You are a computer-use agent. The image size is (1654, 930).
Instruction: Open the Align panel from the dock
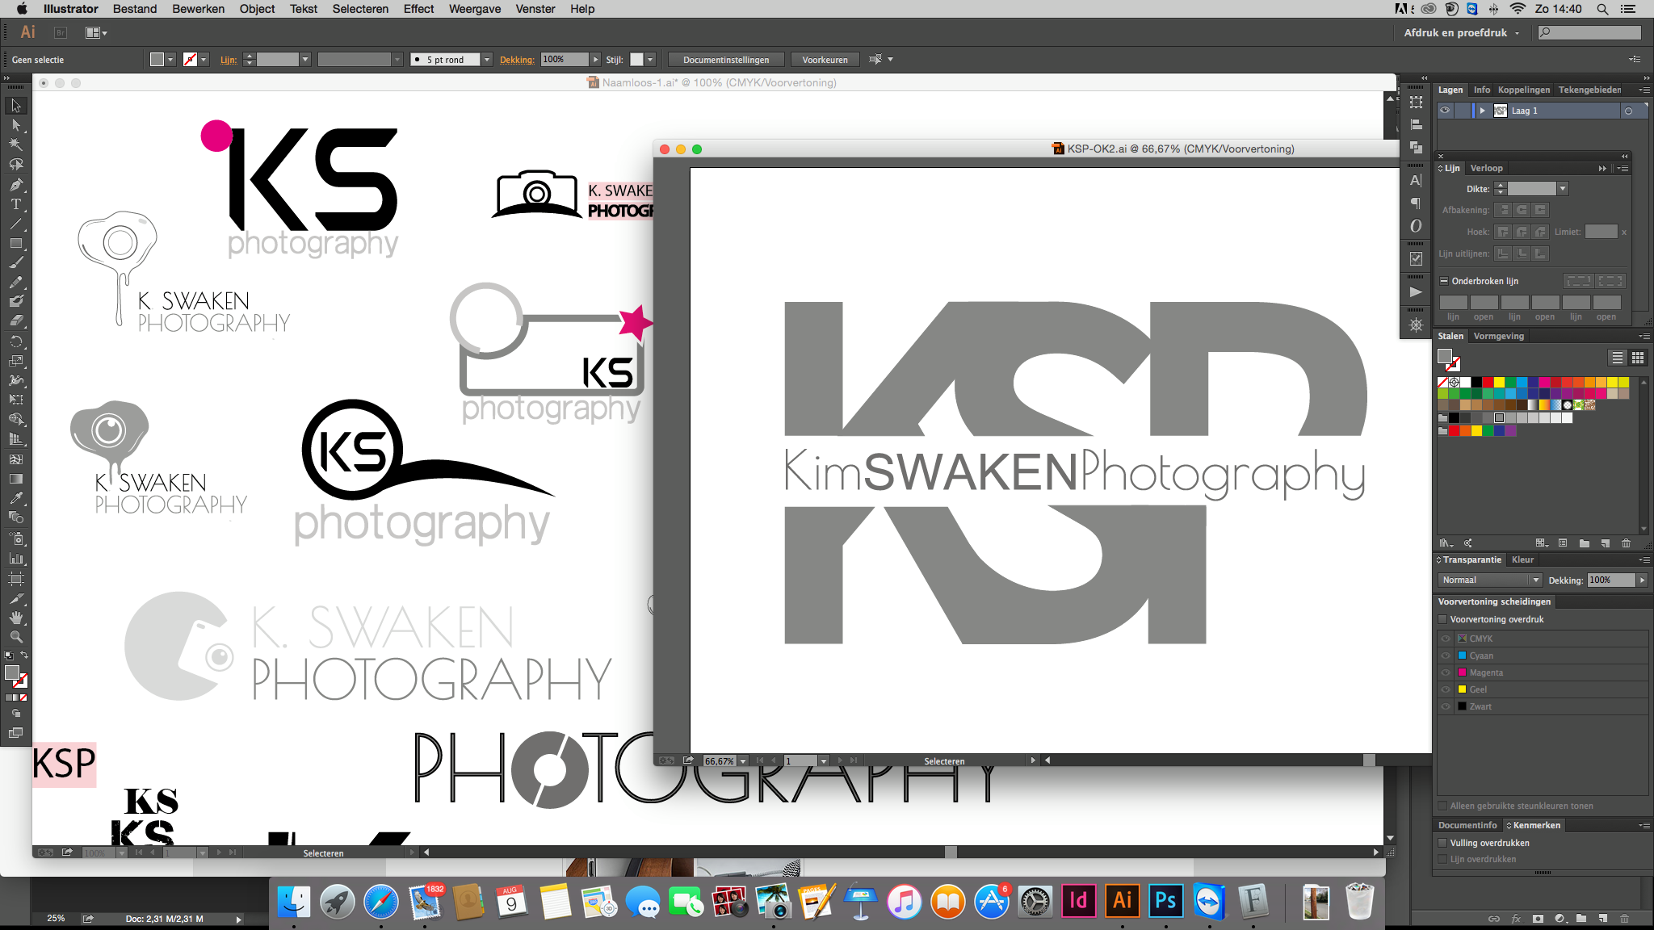[x=1416, y=124]
